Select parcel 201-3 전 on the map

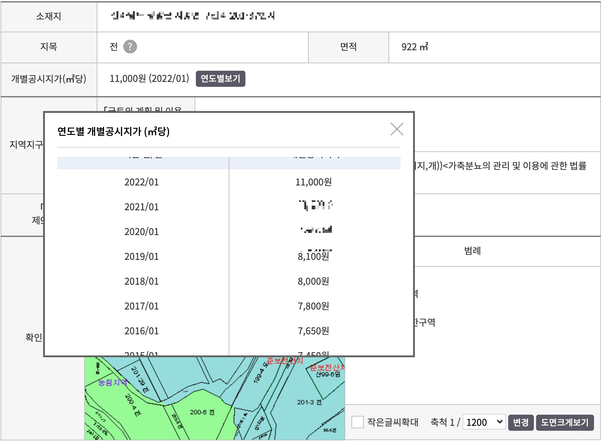click(309, 403)
